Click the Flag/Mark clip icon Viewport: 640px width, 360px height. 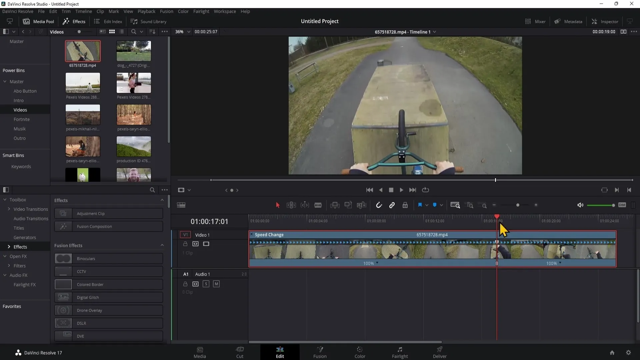(x=420, y=205)
